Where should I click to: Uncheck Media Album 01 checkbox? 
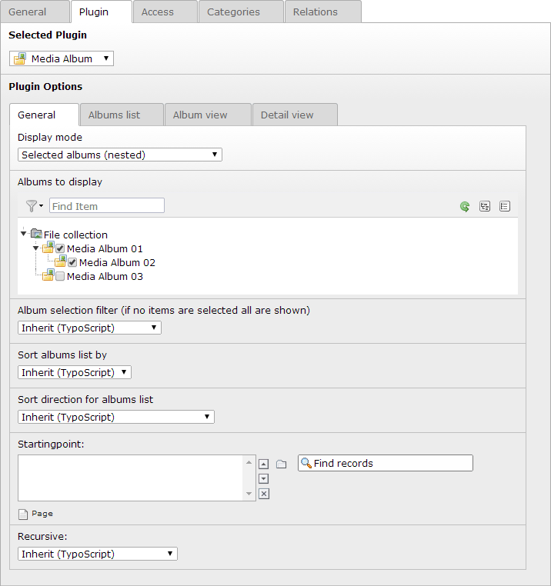[x=60, y=249]
